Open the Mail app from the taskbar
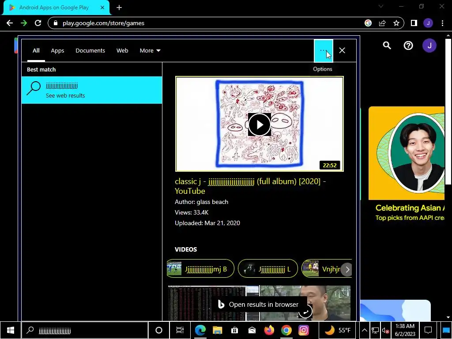Screen dimensions: 452x339 click(x=252, y=330)
